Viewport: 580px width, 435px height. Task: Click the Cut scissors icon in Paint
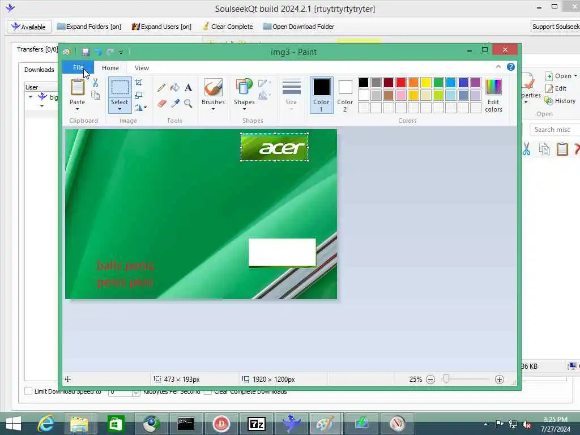point(95,83)
